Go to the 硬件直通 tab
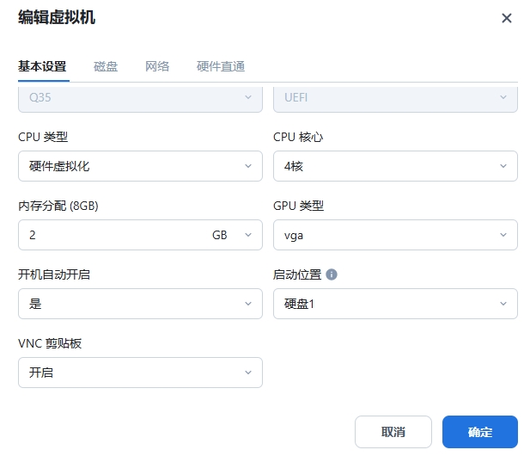Screen dimensions: 530x456 pos(221,66)
